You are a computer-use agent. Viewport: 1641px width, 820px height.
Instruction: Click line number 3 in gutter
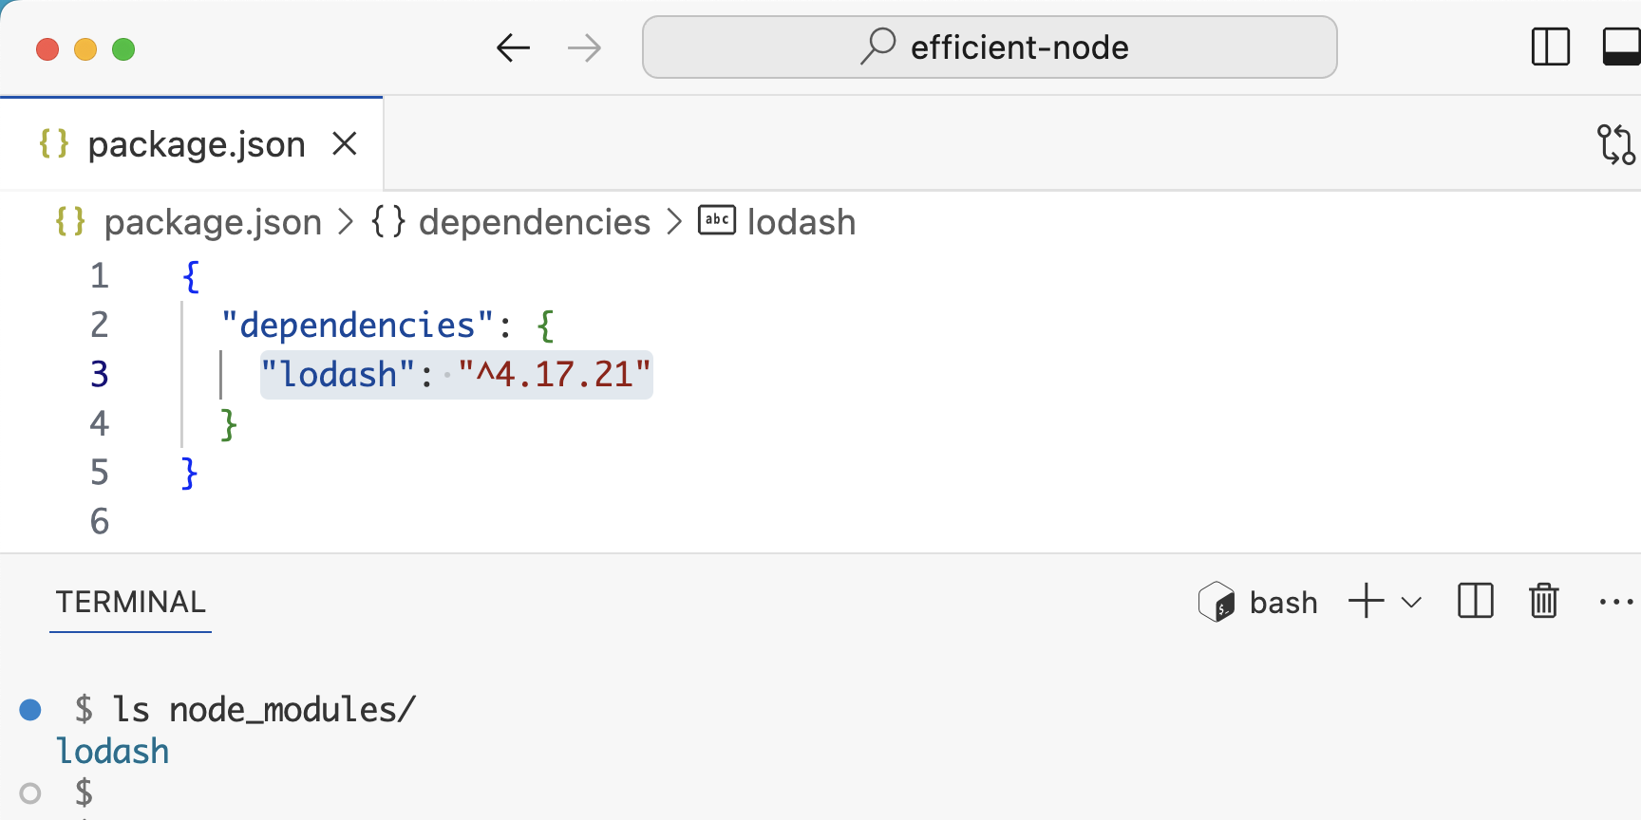point(100,374)
